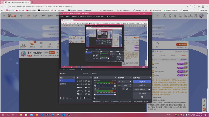This screenshot has height=117, width=209.
Task: Open Douyu 关注 heart icon
Action: click(x=170, y=15)
